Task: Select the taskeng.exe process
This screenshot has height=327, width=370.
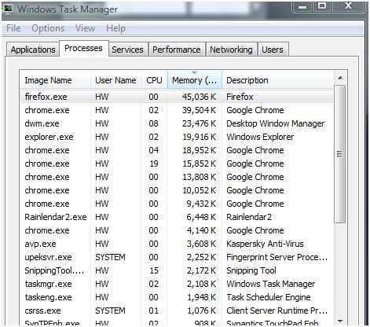Action: coord(177,297)
